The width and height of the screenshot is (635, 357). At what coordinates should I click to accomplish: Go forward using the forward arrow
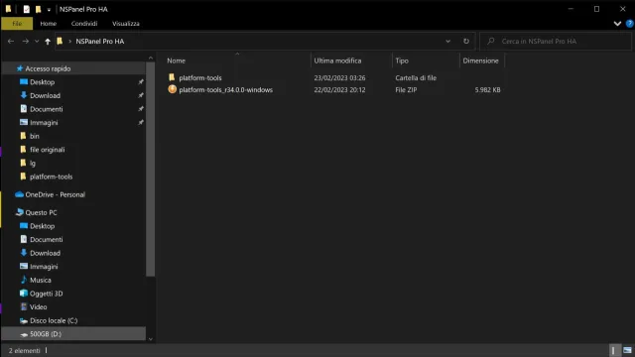25,42
